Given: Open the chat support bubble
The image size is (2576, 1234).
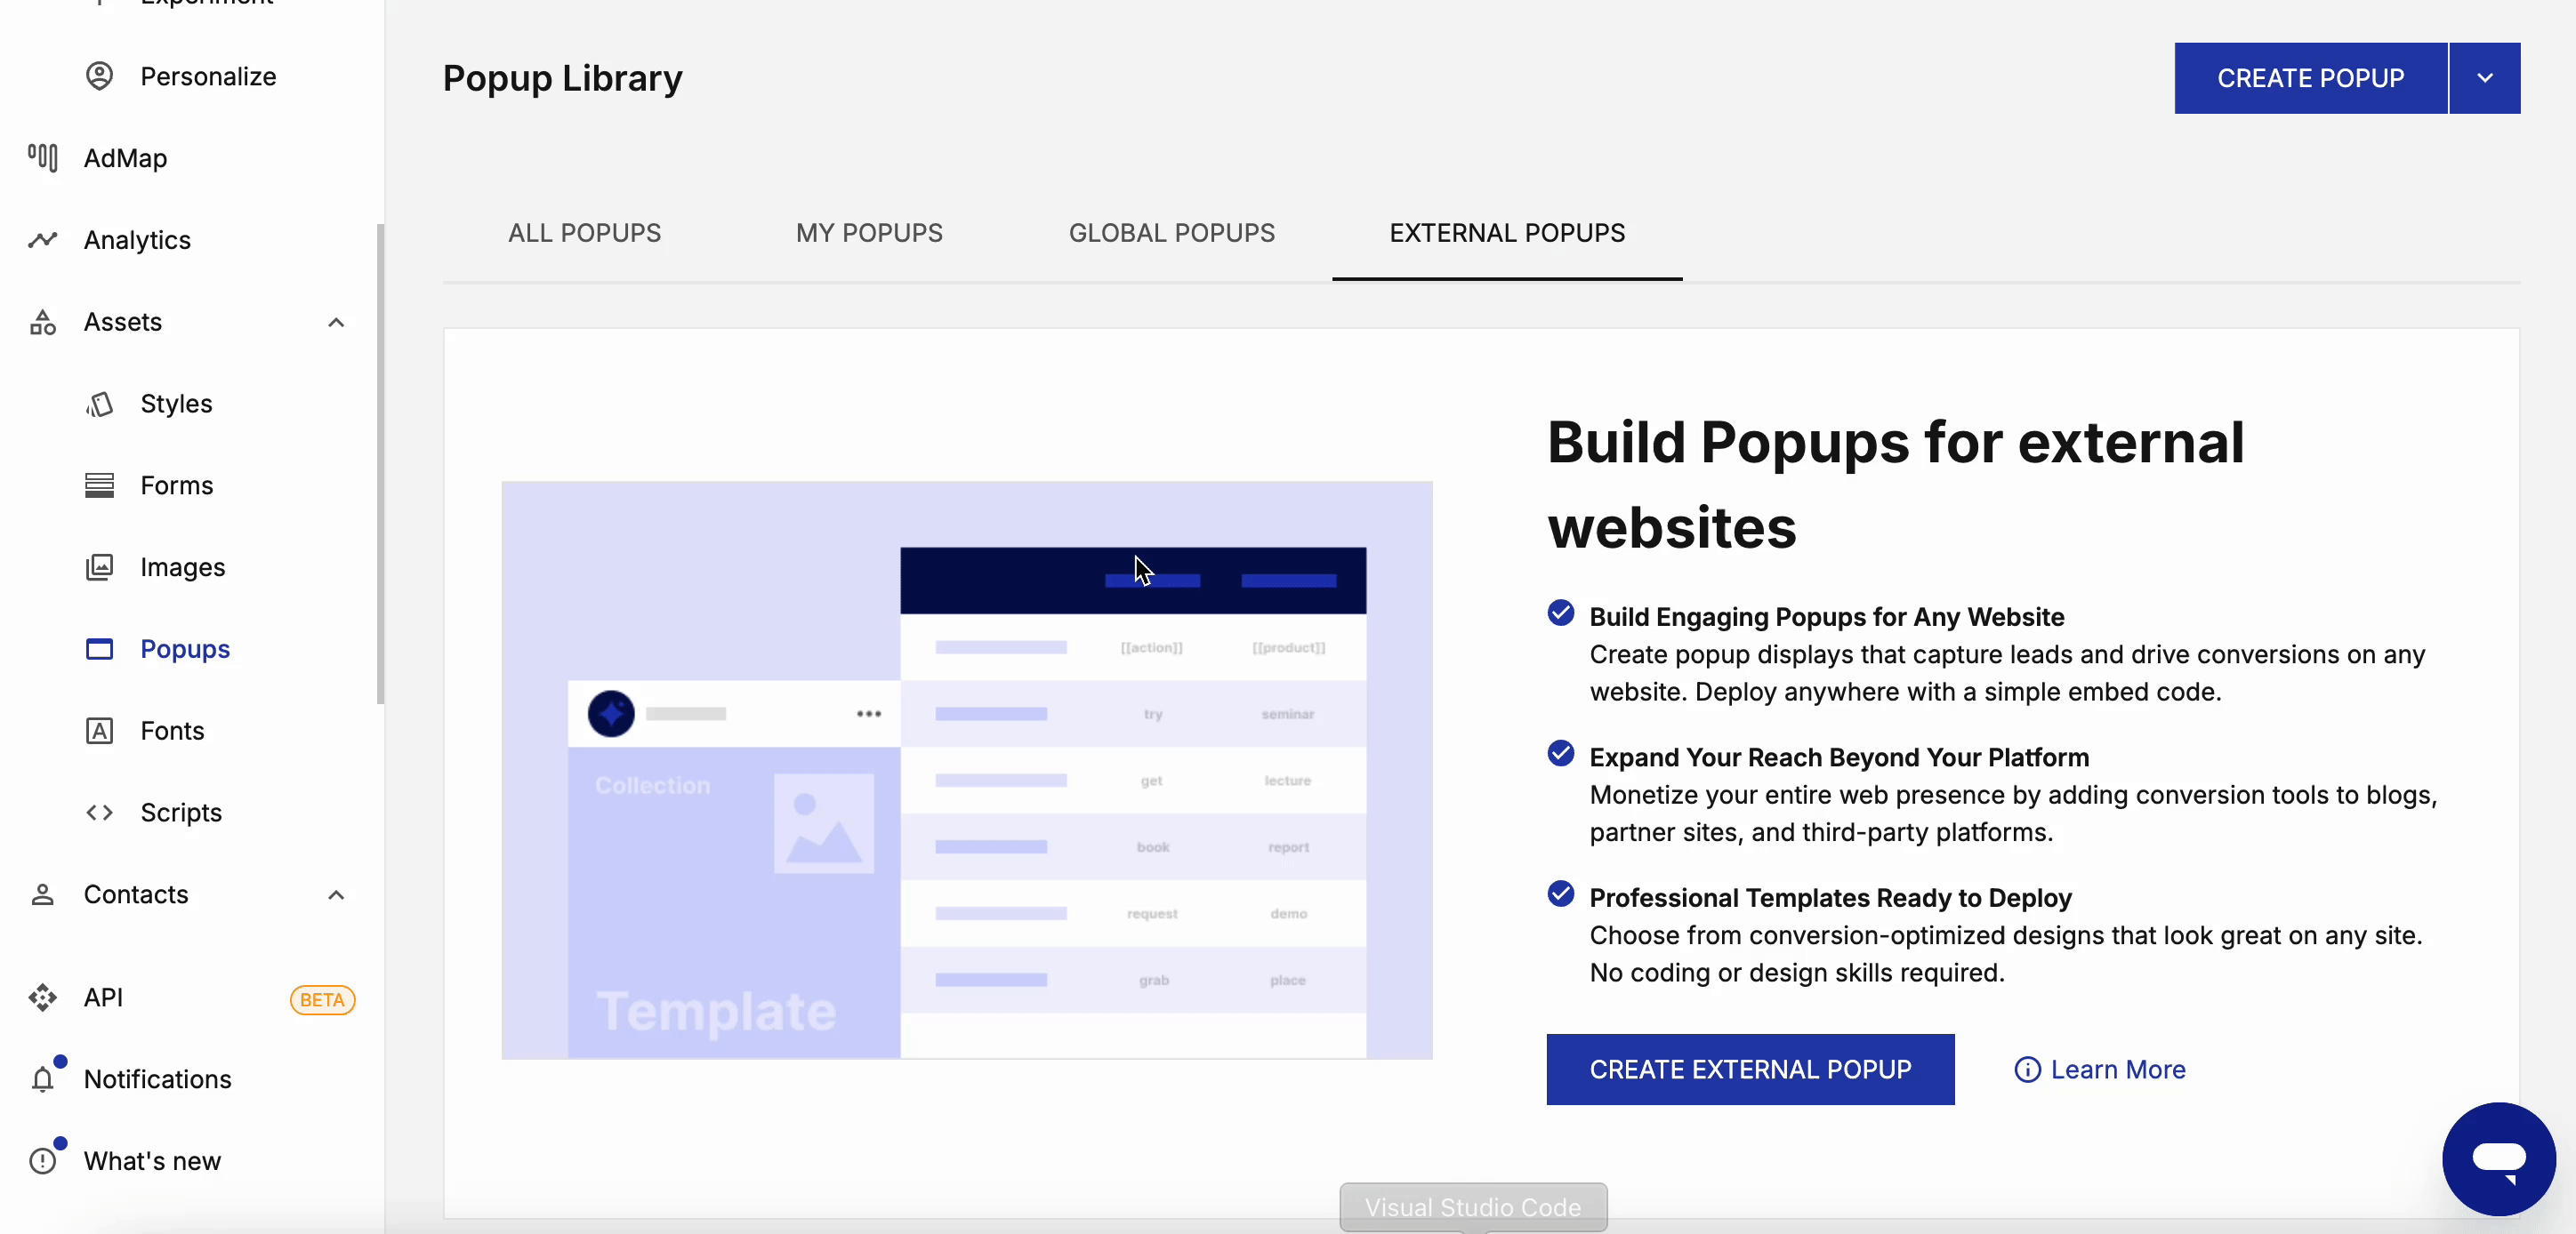Looking at the screenshot, I should pos(2498,1158).
